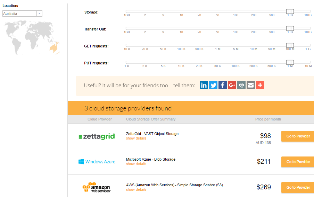Click the world map on Australia
Image resolution: width=314 pixels, height=197 pixels.
coord(54,48)
